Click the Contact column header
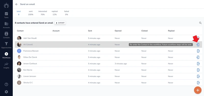Image resolution: width=204 pixels, height=96 pixels. click(x=20, y=31)
